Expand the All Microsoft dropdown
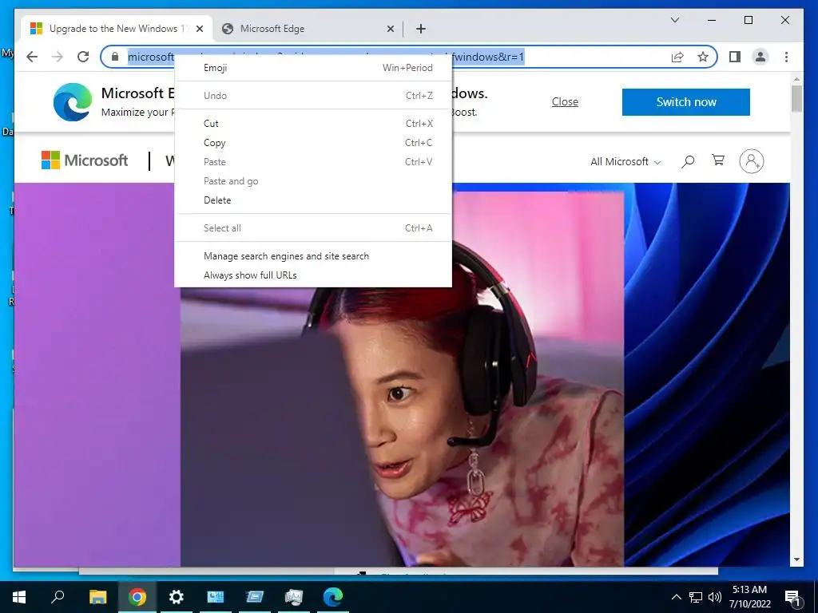The width and height of the screenshot is (818, 613). coord(625,161)
